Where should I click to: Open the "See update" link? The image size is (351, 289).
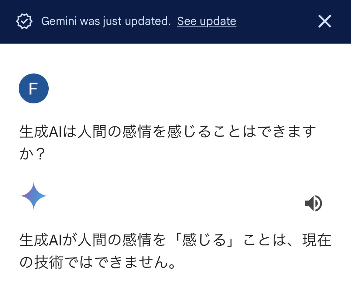(x=207, y=21)
